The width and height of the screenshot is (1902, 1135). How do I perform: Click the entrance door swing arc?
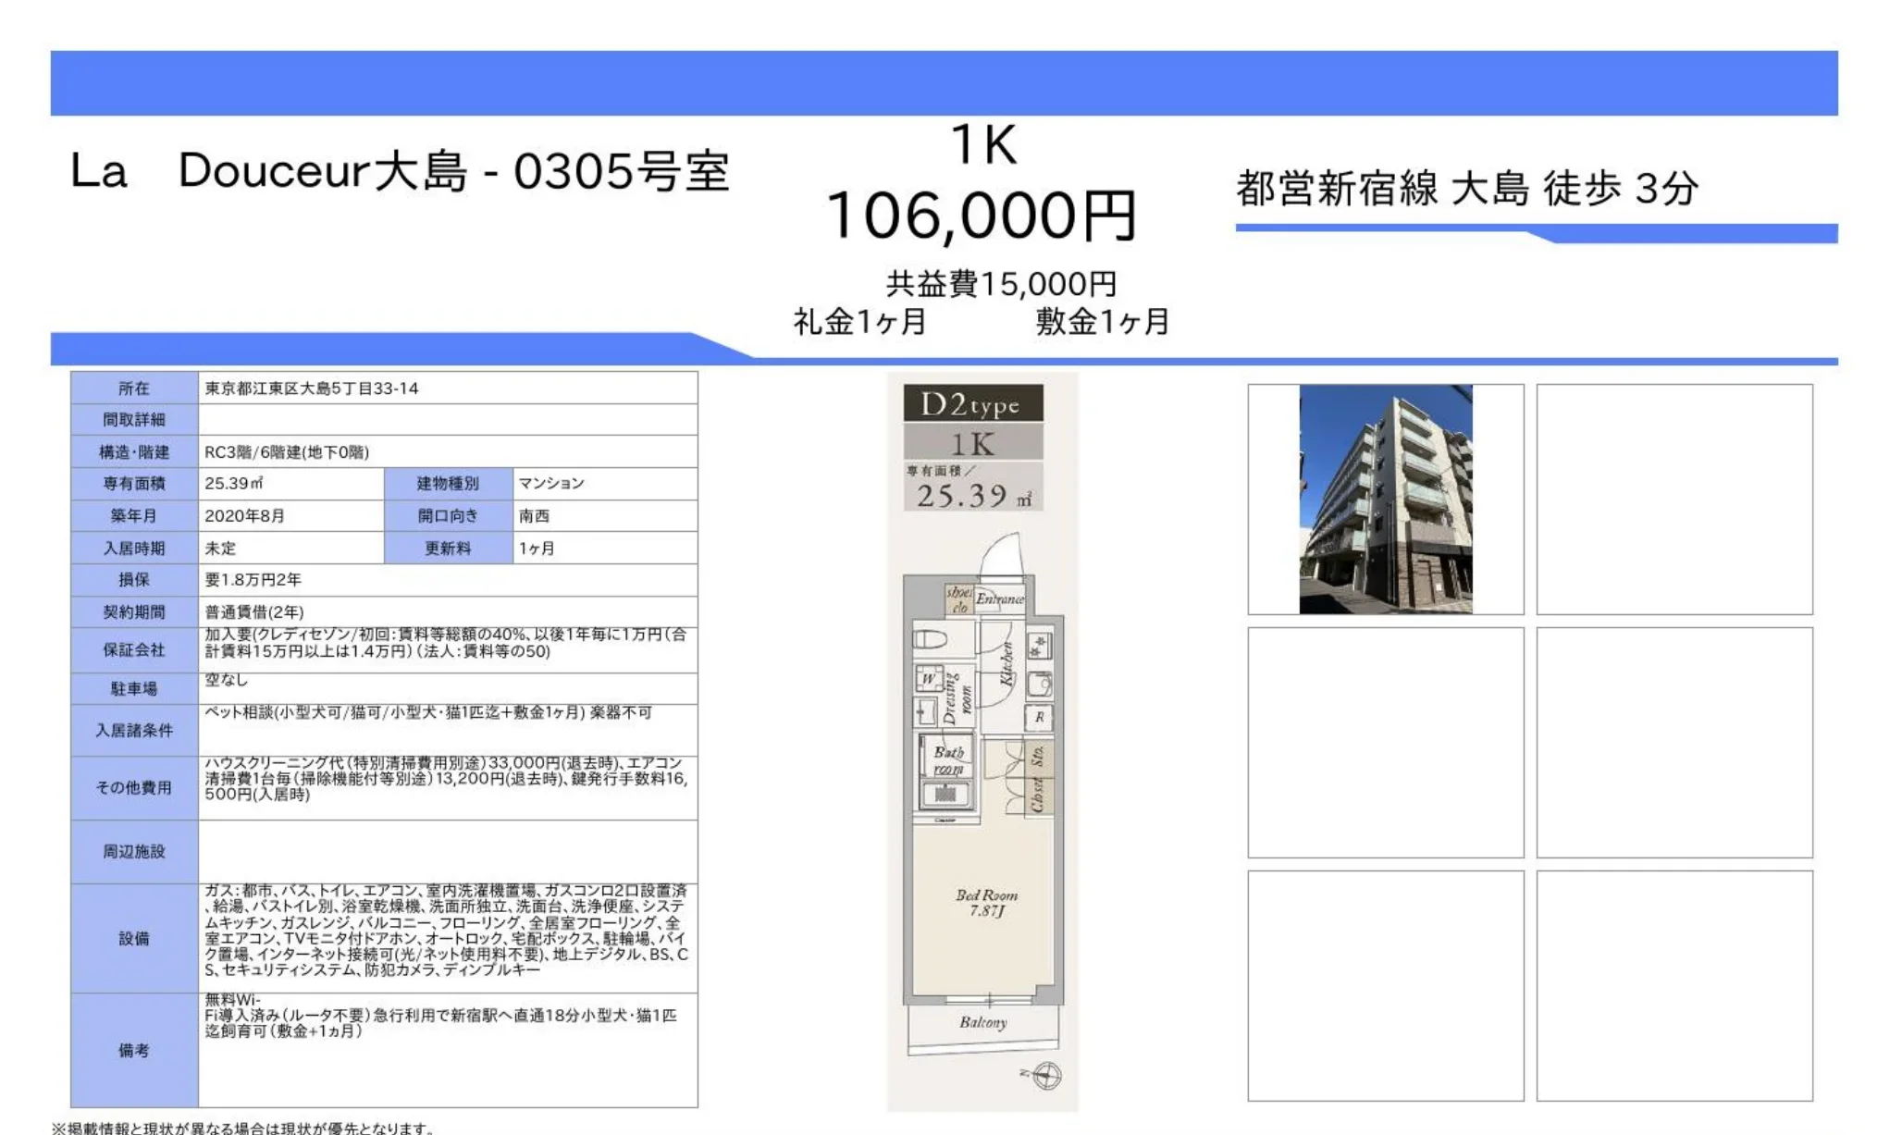[1002, 555]
